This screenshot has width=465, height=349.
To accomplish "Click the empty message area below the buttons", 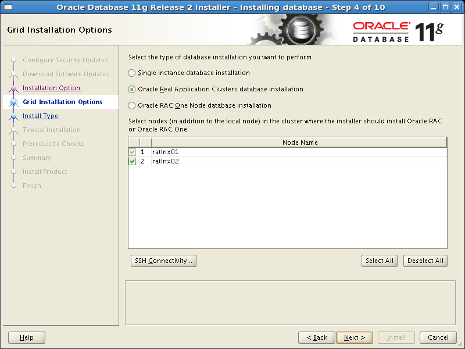I will tap(290, 302).
